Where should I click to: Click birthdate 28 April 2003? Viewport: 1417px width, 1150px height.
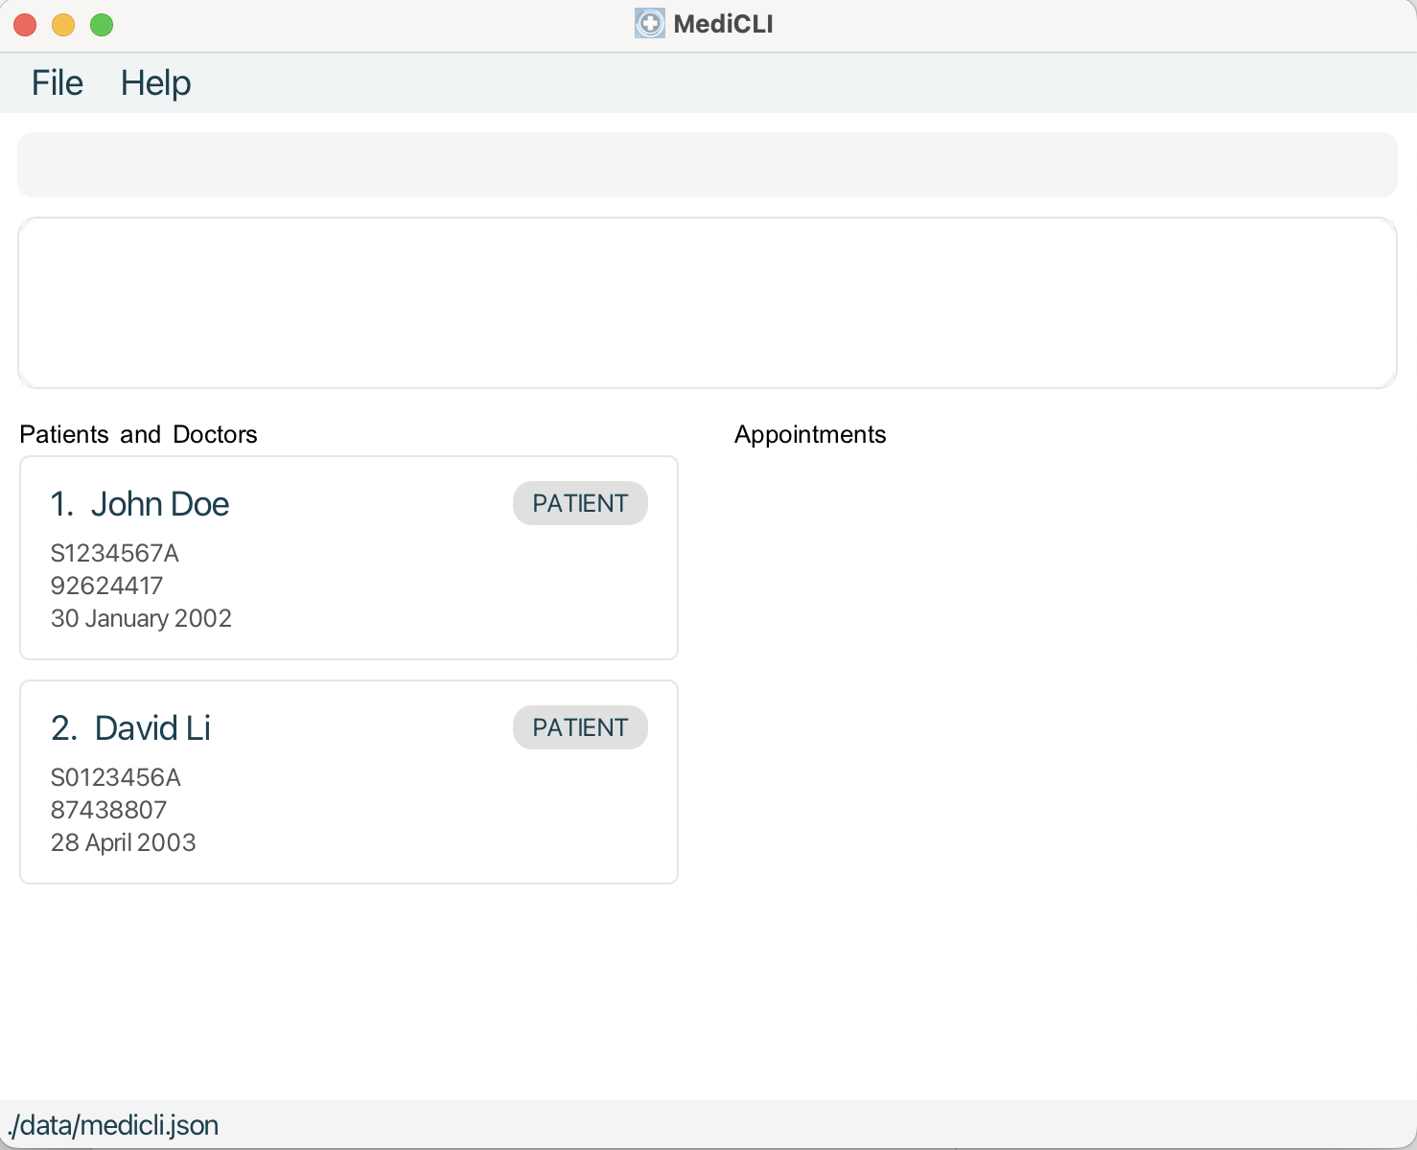pyautogui.click(x=123, y=842)
